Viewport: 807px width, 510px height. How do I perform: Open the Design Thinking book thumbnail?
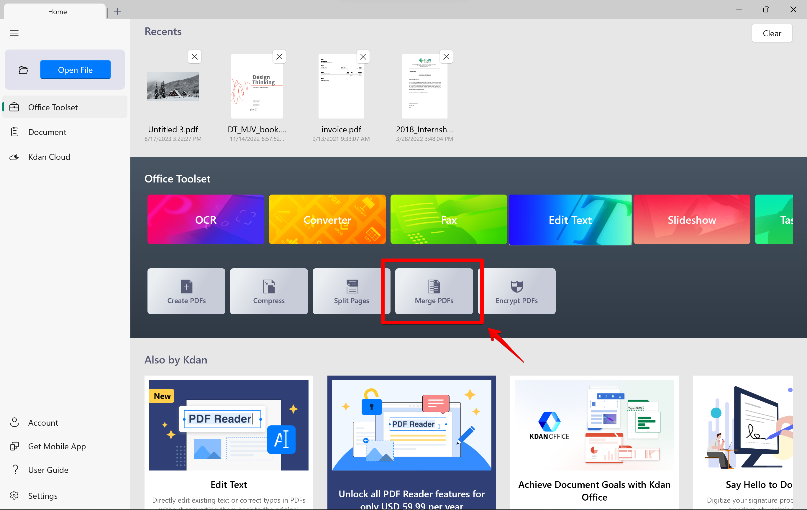pyautogui.click(x=257, y=86)
